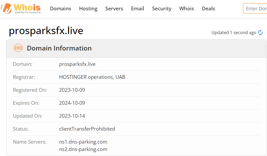Click the prosparksfx.live page heading

(x=46, y=31)
